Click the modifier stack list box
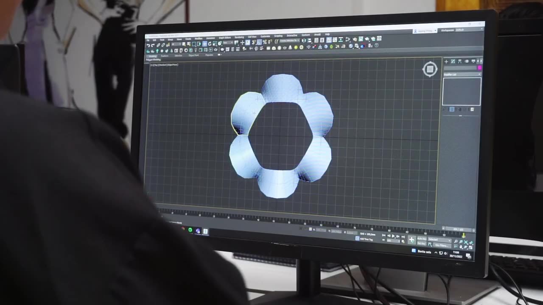Viewport: 543px width, 305px height. pos(462,91)
